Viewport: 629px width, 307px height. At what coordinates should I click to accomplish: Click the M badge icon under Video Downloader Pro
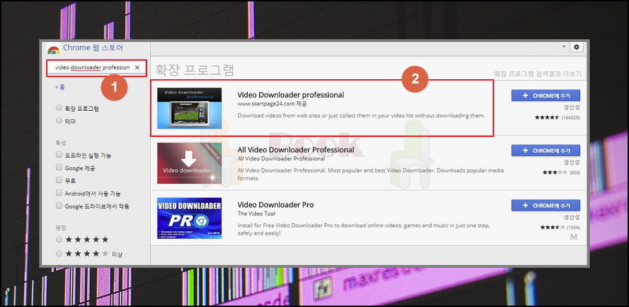point(574,237)
